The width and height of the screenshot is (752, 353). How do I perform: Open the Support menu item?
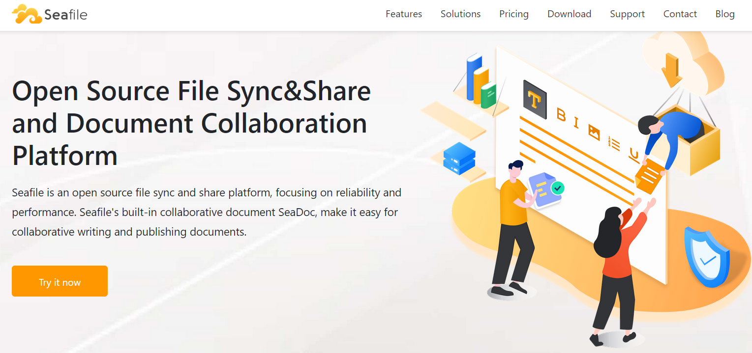coord(627,14)
